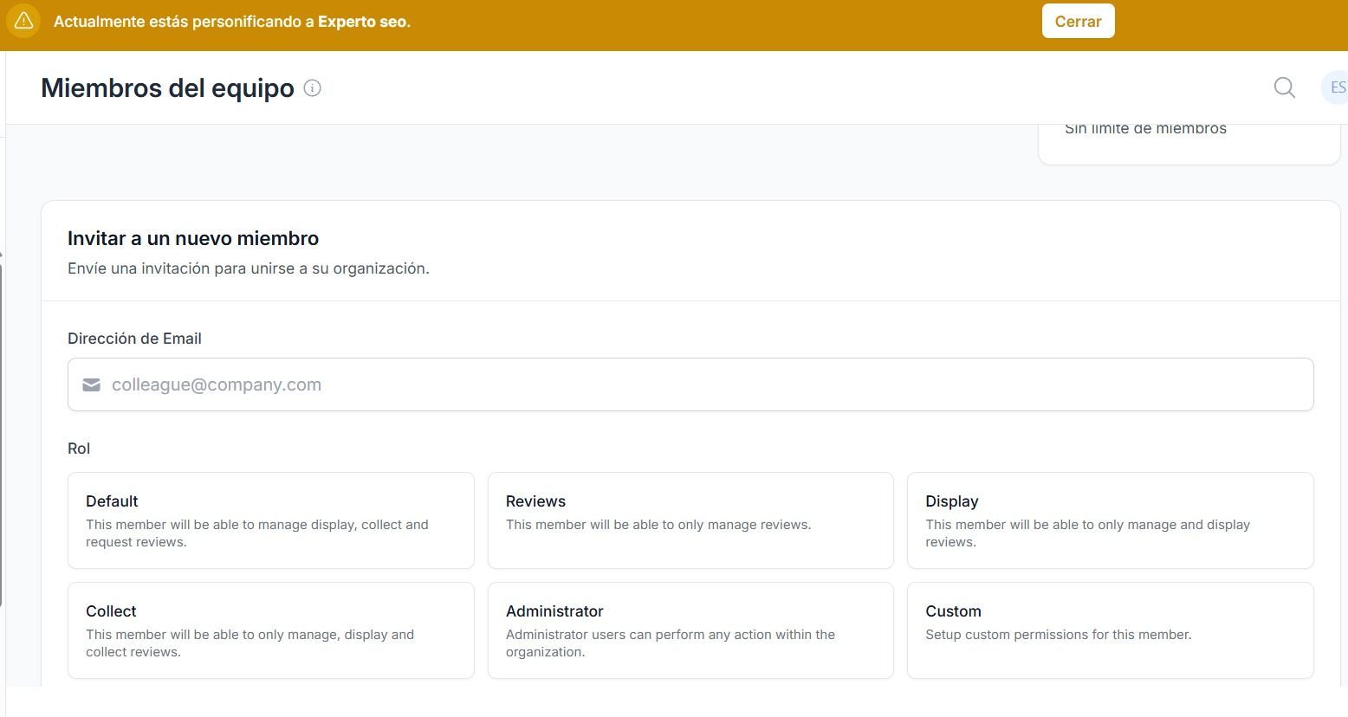This screenshot has width=1348, height=717.
Task: Click the Miembros del equipo page title
Action: pos(167,87)
